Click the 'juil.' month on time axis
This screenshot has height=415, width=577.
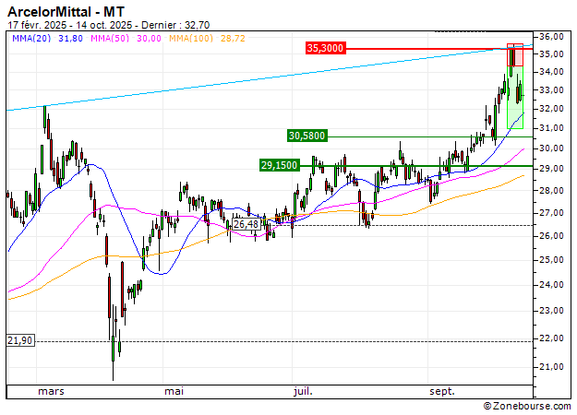(301, 391)
